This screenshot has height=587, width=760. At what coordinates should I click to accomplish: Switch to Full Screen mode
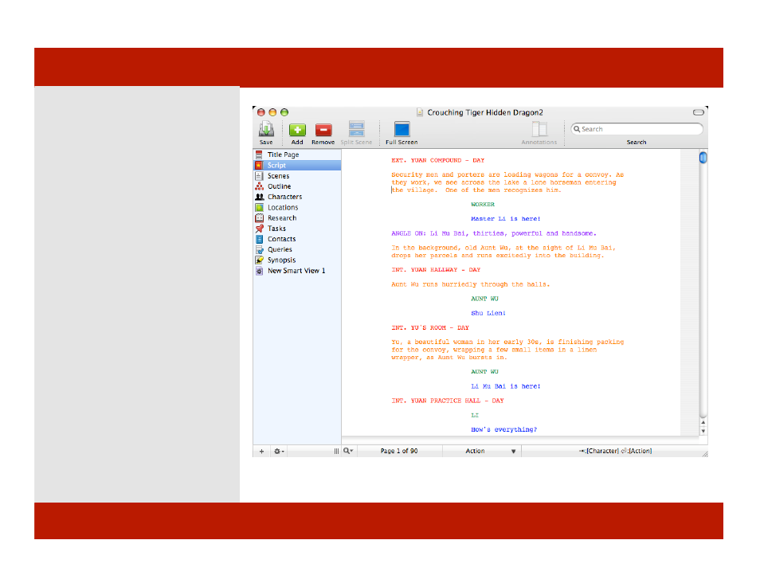click(x=402, y=129)
